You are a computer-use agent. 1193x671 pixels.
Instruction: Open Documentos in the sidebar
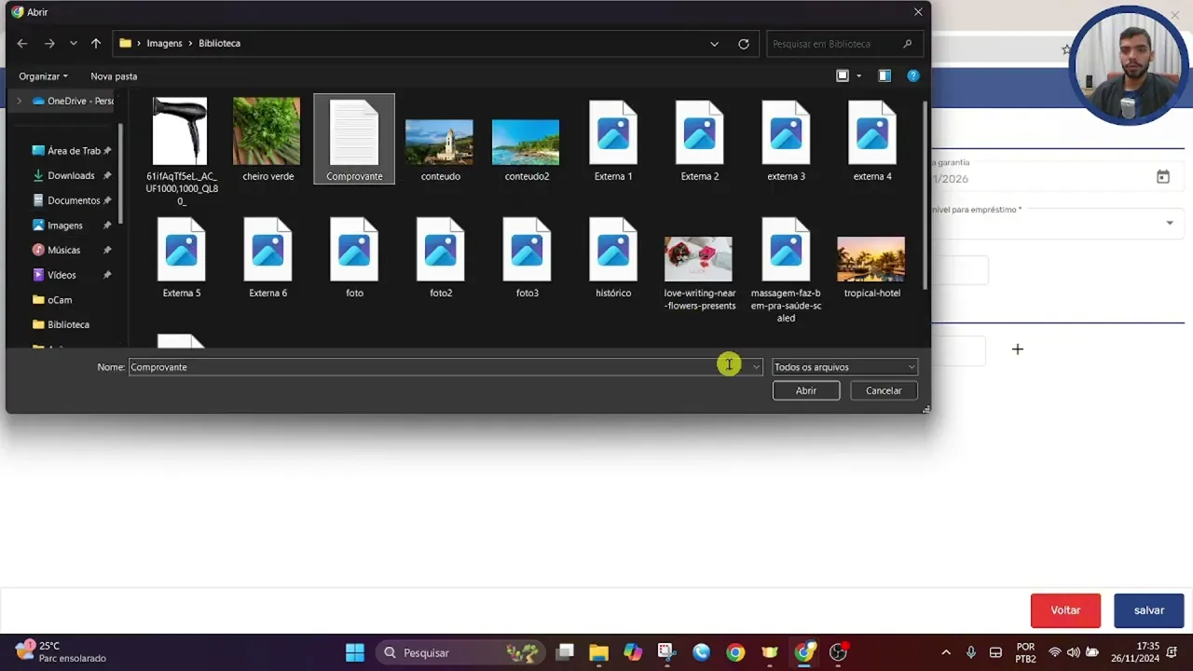(x=71, y=200)
